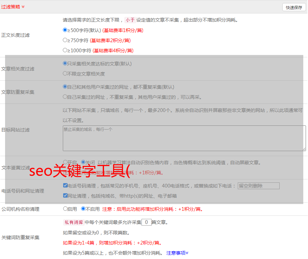
Task: Choose 不限定文章相关度 radio option
Action: click(x=65, y=73)
